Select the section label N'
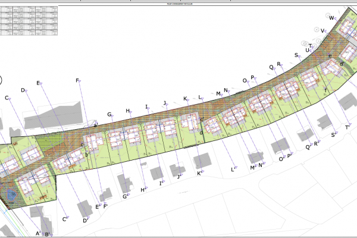The width and height of the screenshot is (357, 238). click(260, 165)
